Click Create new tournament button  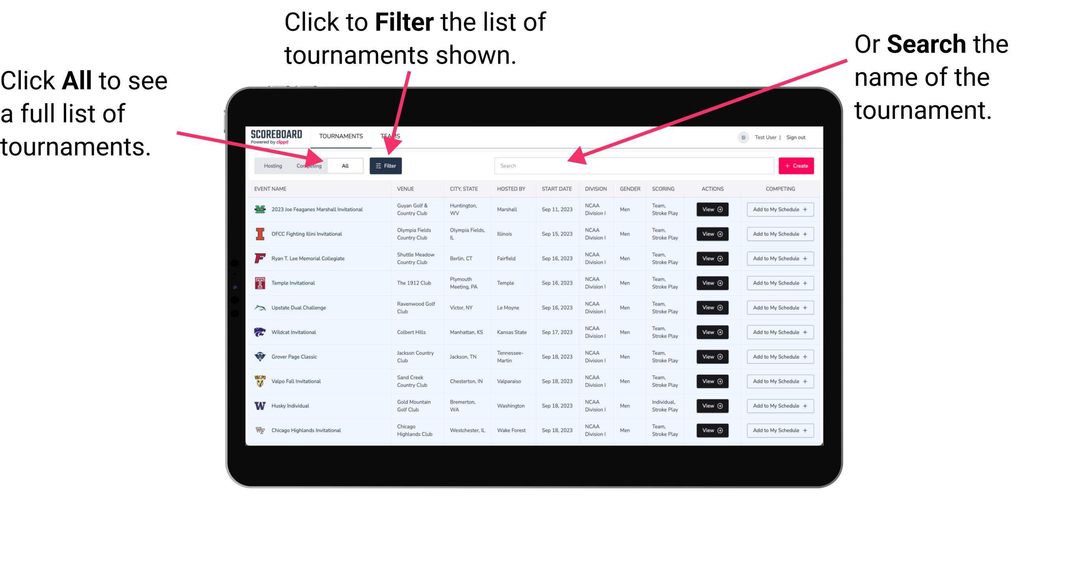(796, 165)
